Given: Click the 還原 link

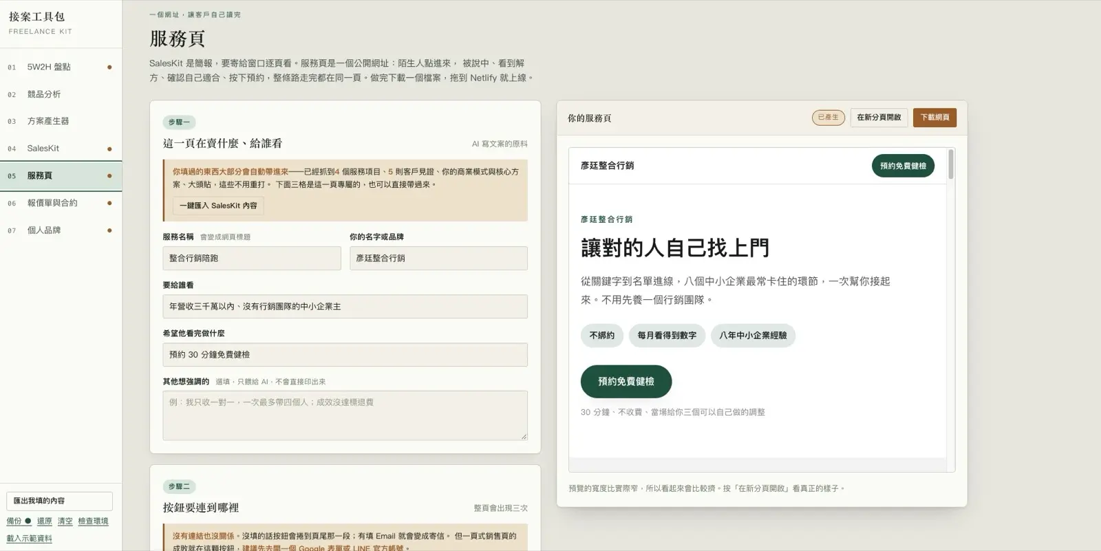Looking at the screenshot, I should tap(45, 521).
